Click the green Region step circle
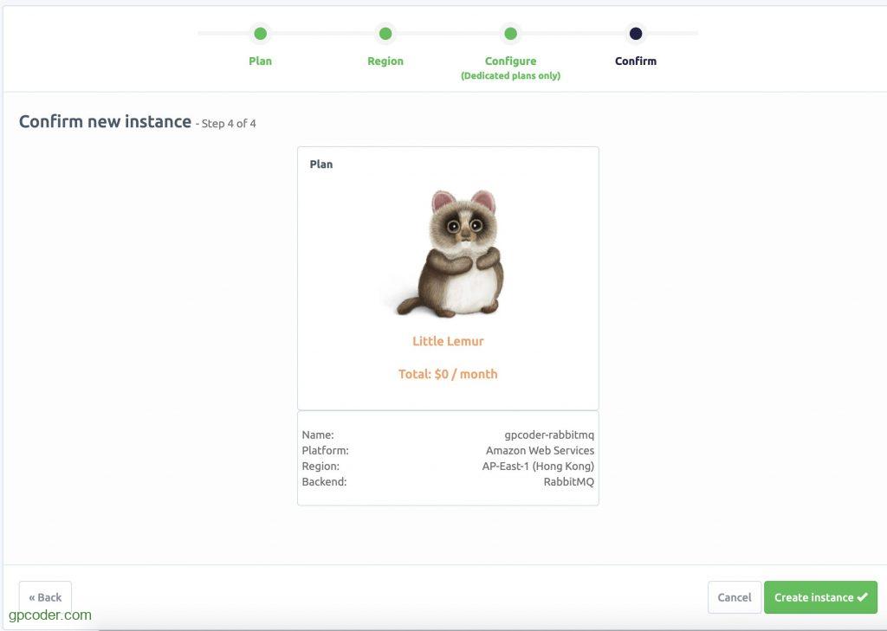The image size is (887, 631). 385,34
